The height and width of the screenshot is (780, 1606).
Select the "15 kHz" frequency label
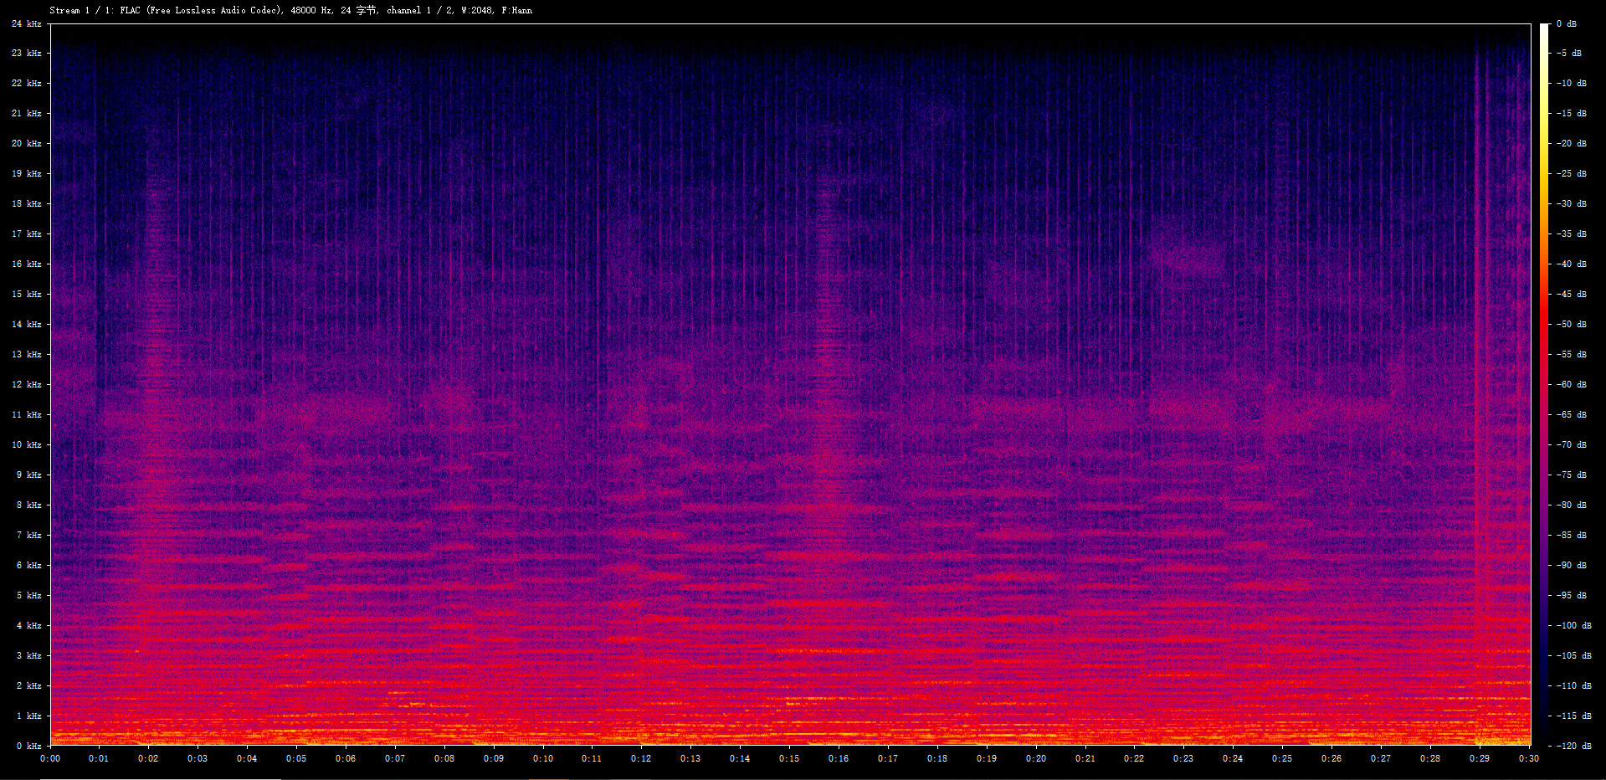point(26,294)
